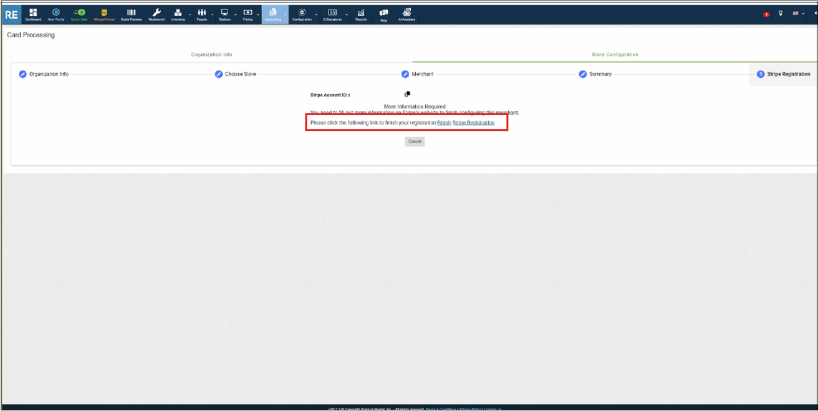
Task: Open the red notification badge
Action: tap(766, 14)
